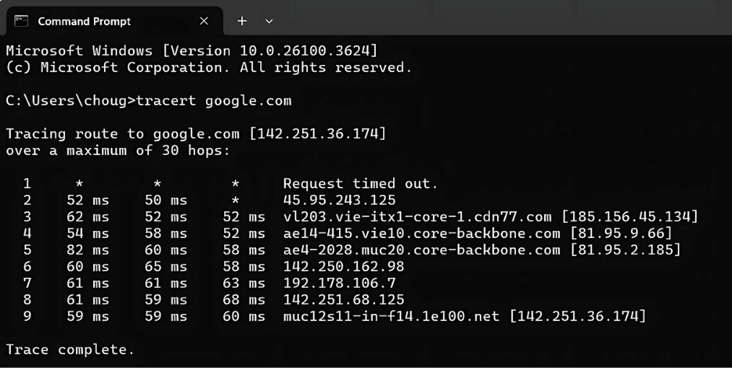Click "over a maximum of 30 hops" text
Viewport: 732px width, 368px height.
coord(118,150)
